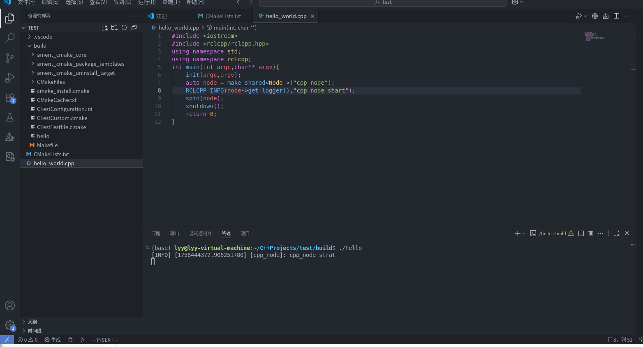
Task: Click the editor minimap preview
Action: click(596, 37)
